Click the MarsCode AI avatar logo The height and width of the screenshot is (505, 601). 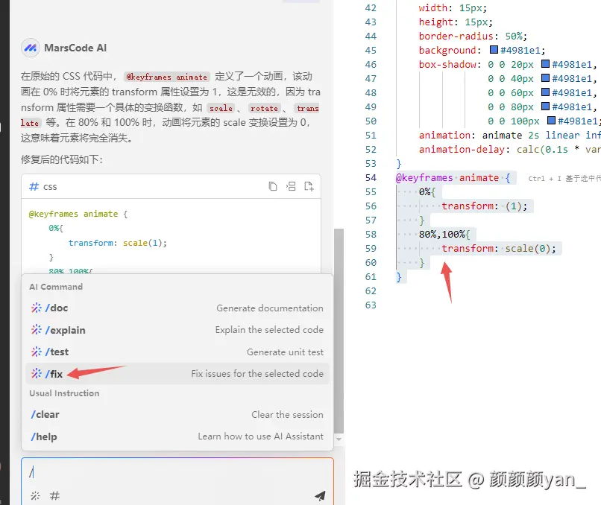coord(31,48)
